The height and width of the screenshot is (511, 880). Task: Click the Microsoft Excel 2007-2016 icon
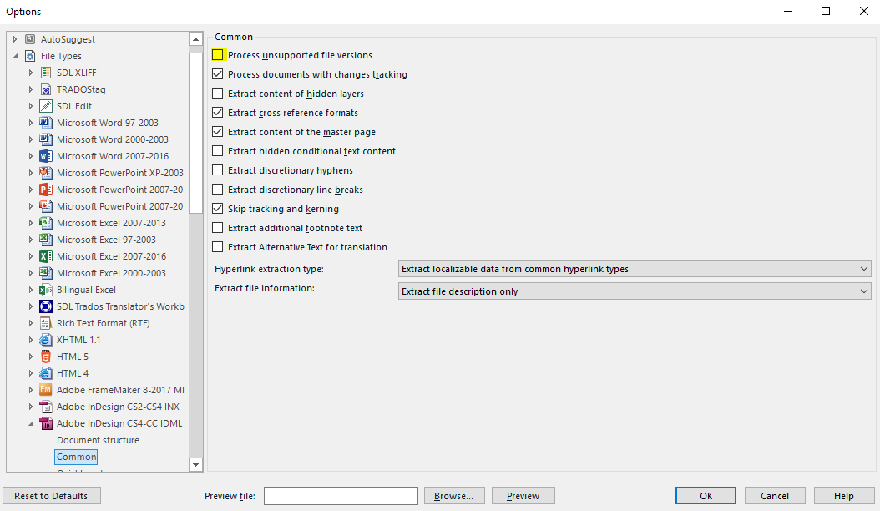[x=46, y=256]
